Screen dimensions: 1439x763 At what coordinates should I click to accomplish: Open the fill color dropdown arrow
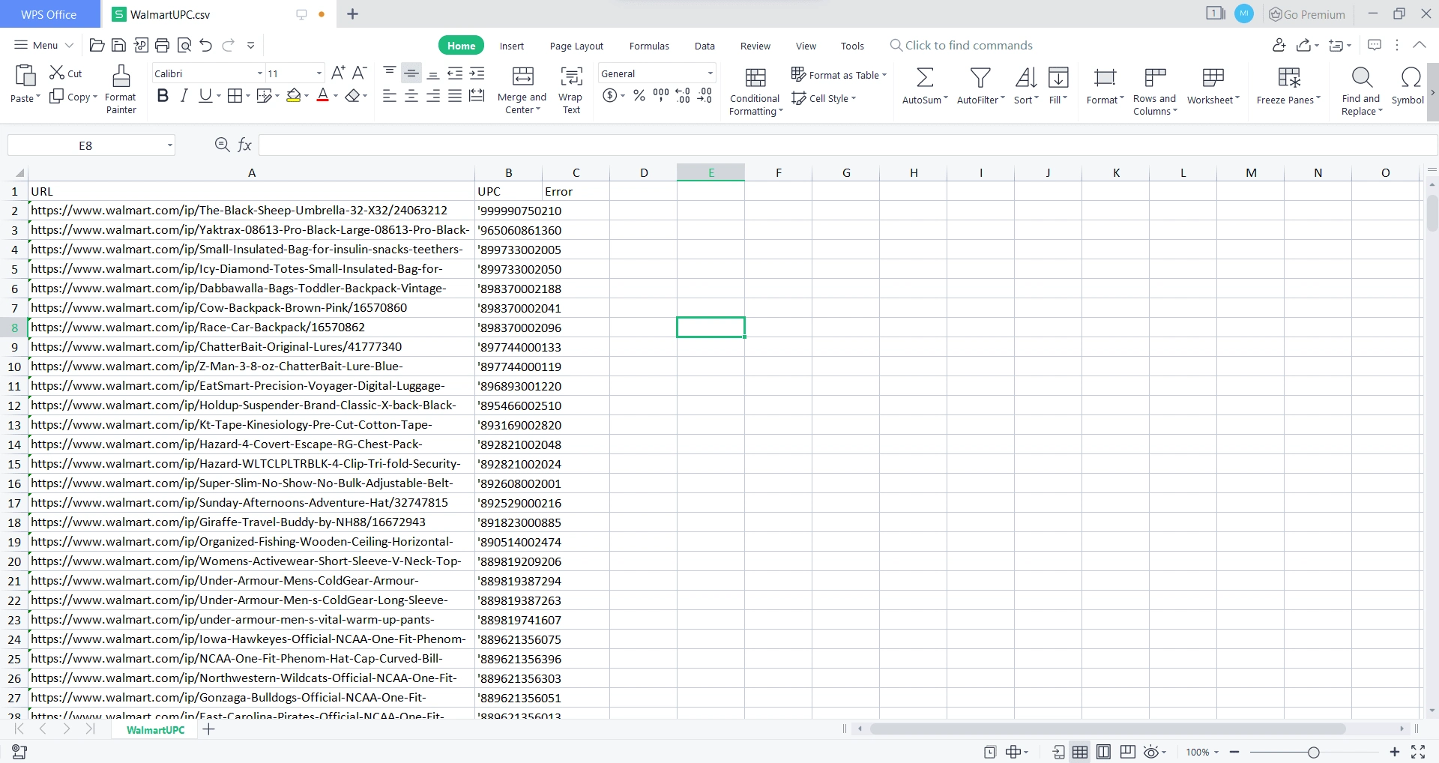(307, 96)
